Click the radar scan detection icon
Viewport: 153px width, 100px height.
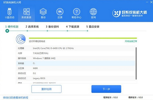(21, 39)
